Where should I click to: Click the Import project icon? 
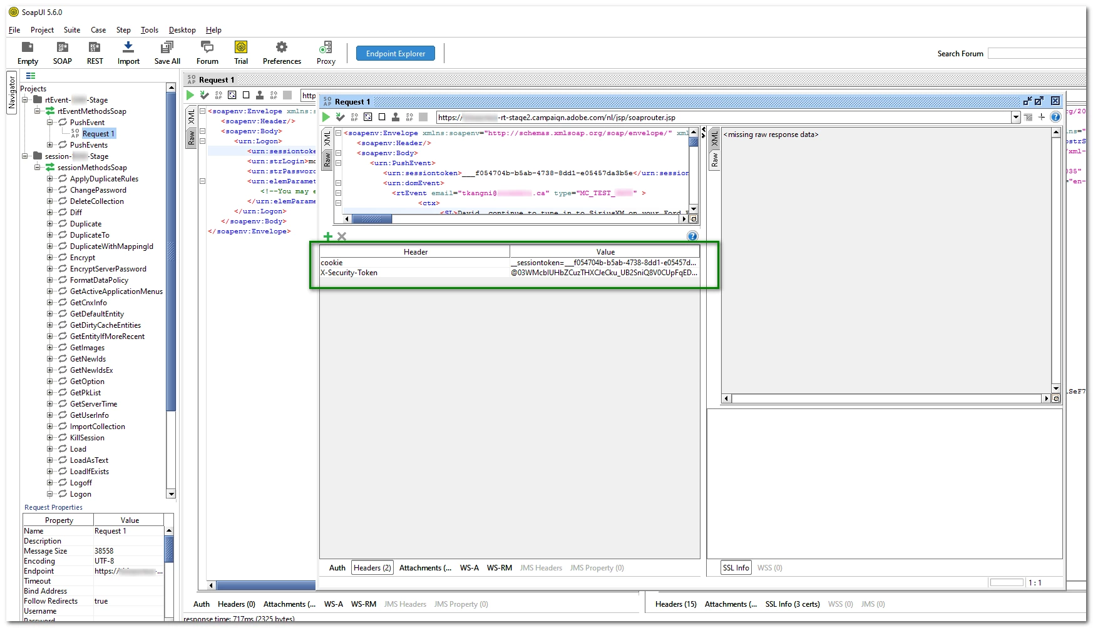[128, 53]
